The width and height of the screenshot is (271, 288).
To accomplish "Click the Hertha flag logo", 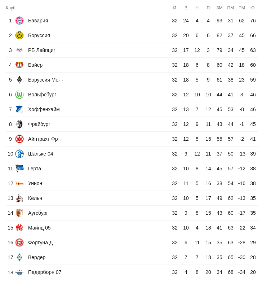I will point(19,169).
